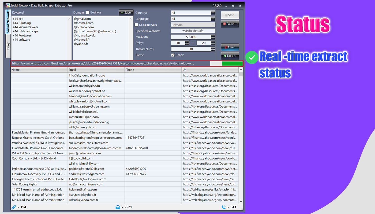Click the Start button
This screenshot has width=375, height=214.
click(230, 15)
